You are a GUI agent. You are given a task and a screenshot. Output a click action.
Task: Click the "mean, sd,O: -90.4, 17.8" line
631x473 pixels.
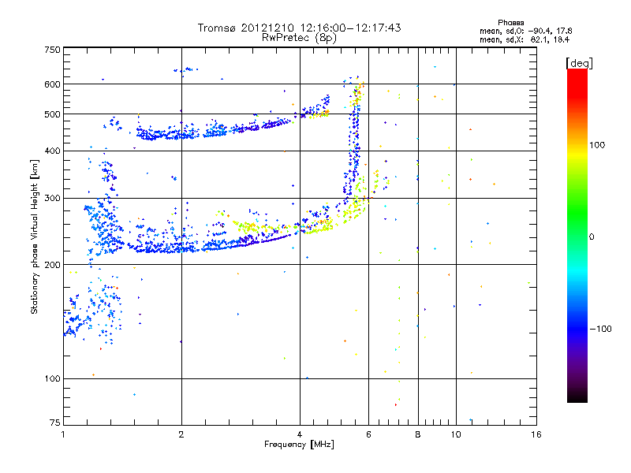pyautogui.click(x=525, y=31)
